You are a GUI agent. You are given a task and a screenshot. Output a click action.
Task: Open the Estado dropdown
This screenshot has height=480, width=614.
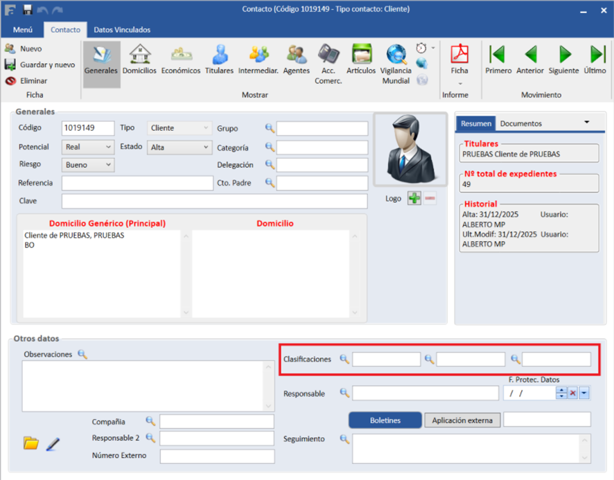click(206, 147)
